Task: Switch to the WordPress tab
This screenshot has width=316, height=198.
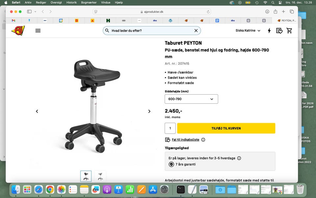Action: click(x=171, y=20)
